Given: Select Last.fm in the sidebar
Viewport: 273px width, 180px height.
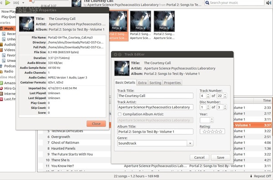Looking at the screenshot, I should [x=8, y=99].
